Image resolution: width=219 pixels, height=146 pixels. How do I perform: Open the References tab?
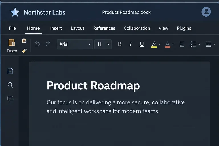click(x=104, y=28)
